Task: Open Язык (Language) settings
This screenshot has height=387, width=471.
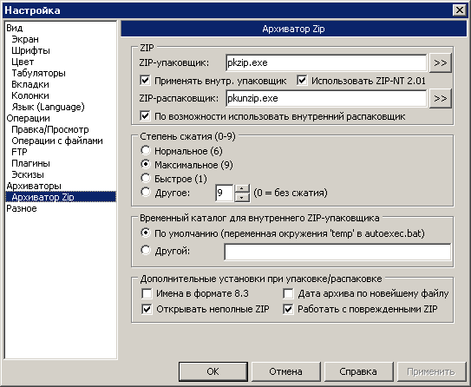Action: pyautogui.click(x=48, y=107)
